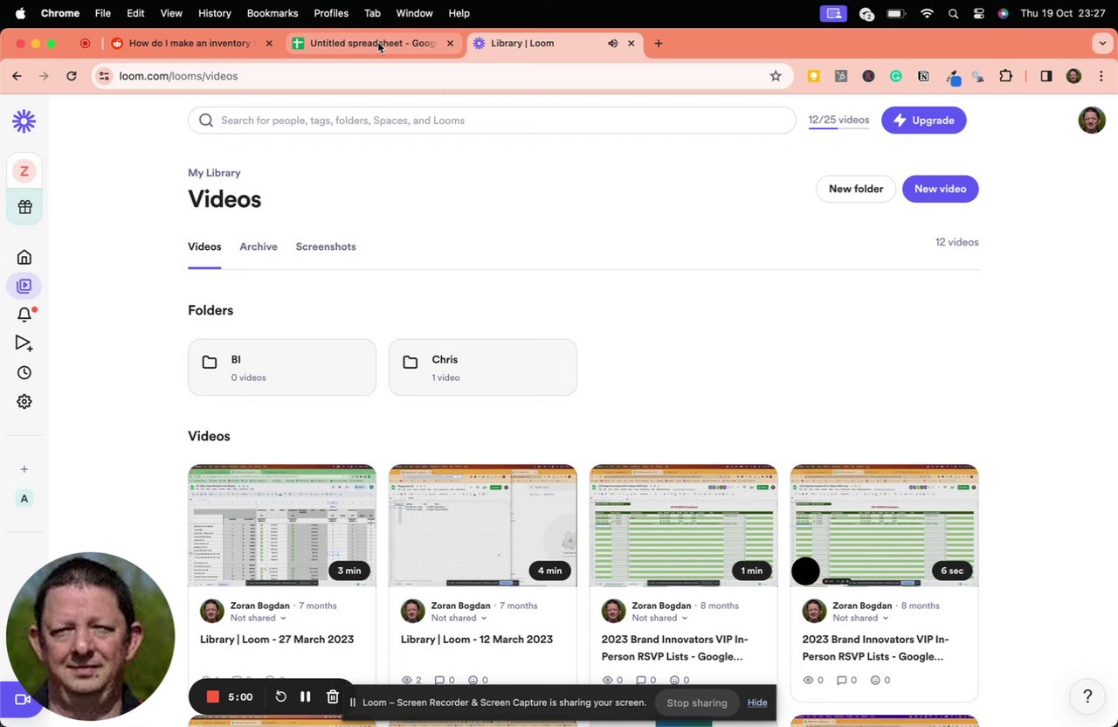Switch to the Screenshots tab

click(326, 246)
